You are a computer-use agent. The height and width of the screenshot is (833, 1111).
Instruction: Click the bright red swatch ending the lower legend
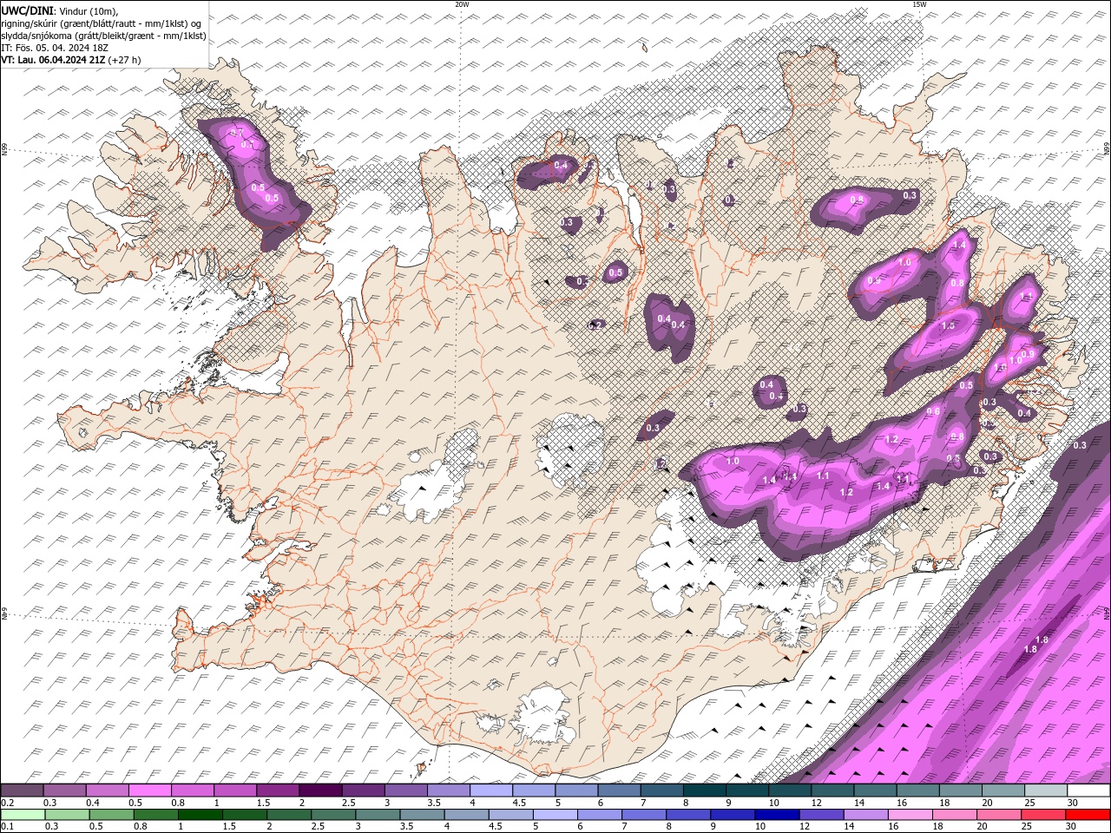tap(1088, 814)
